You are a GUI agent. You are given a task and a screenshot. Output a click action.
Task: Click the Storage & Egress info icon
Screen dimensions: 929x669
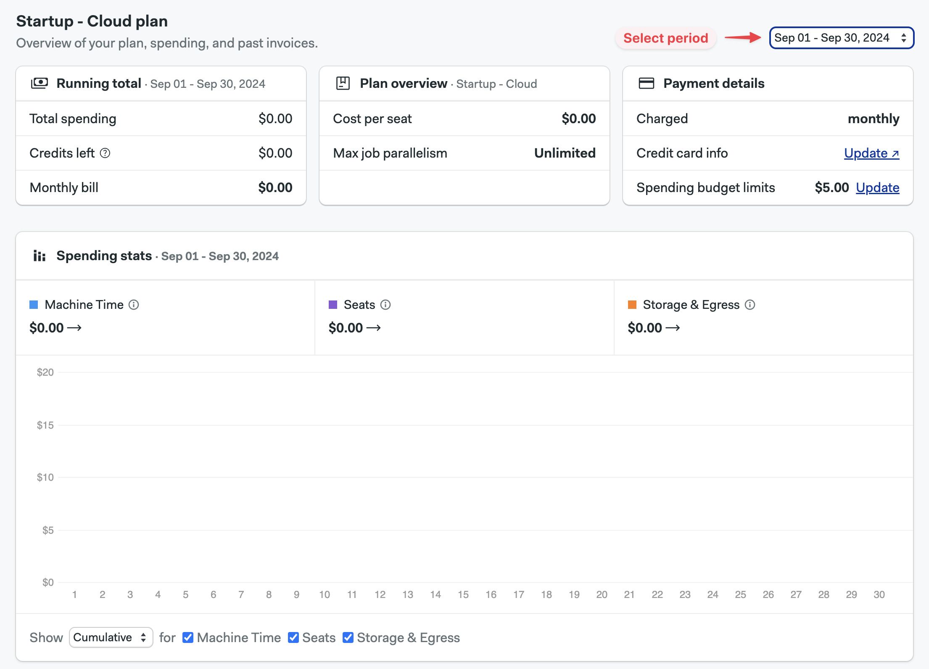[x=750, y=305]
